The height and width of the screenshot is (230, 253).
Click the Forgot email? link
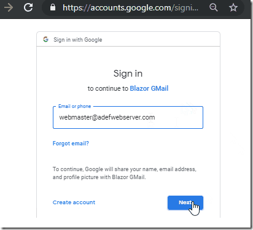point(71,144)
